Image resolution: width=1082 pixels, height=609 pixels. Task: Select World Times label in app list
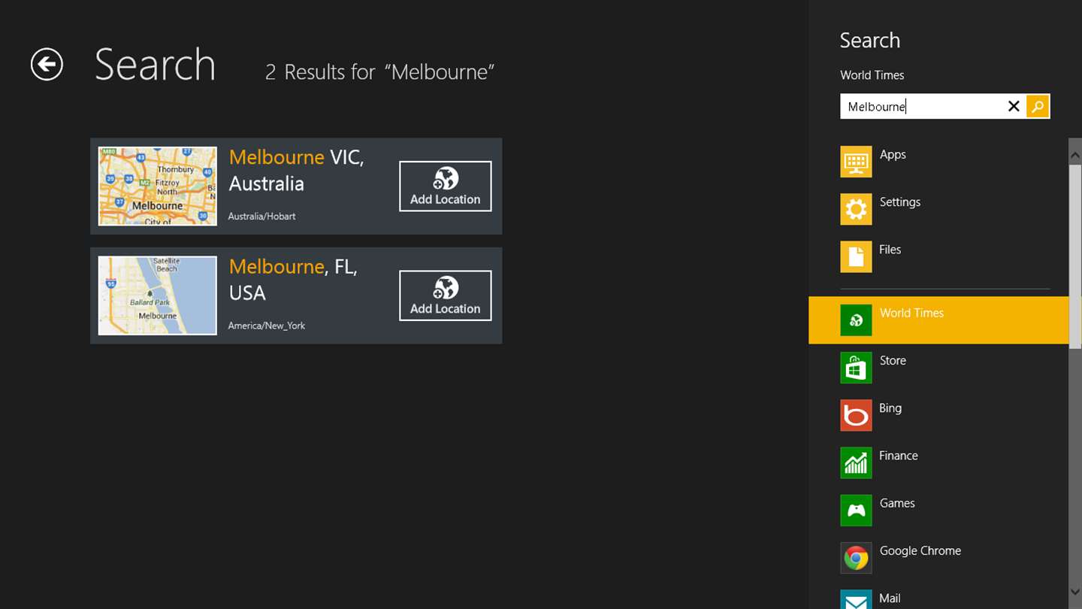pos(911,313)
